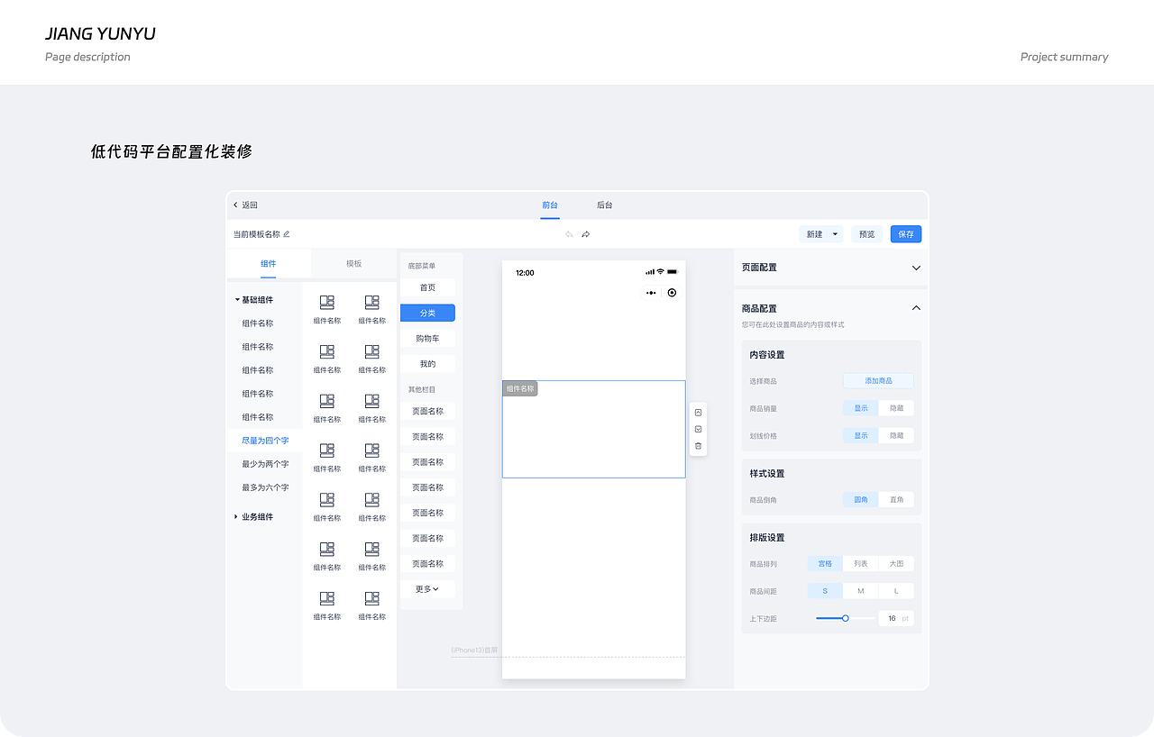
Task: Open the 新建 dropdown arrow
Action: [x=835, y=233]
